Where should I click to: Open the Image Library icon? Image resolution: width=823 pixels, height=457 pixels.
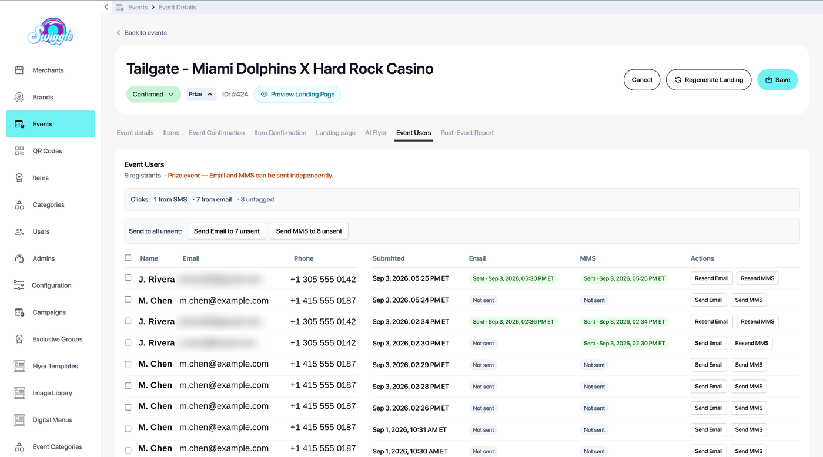point(19,393)
